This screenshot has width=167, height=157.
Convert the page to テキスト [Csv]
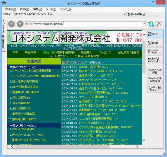(155, 60)
